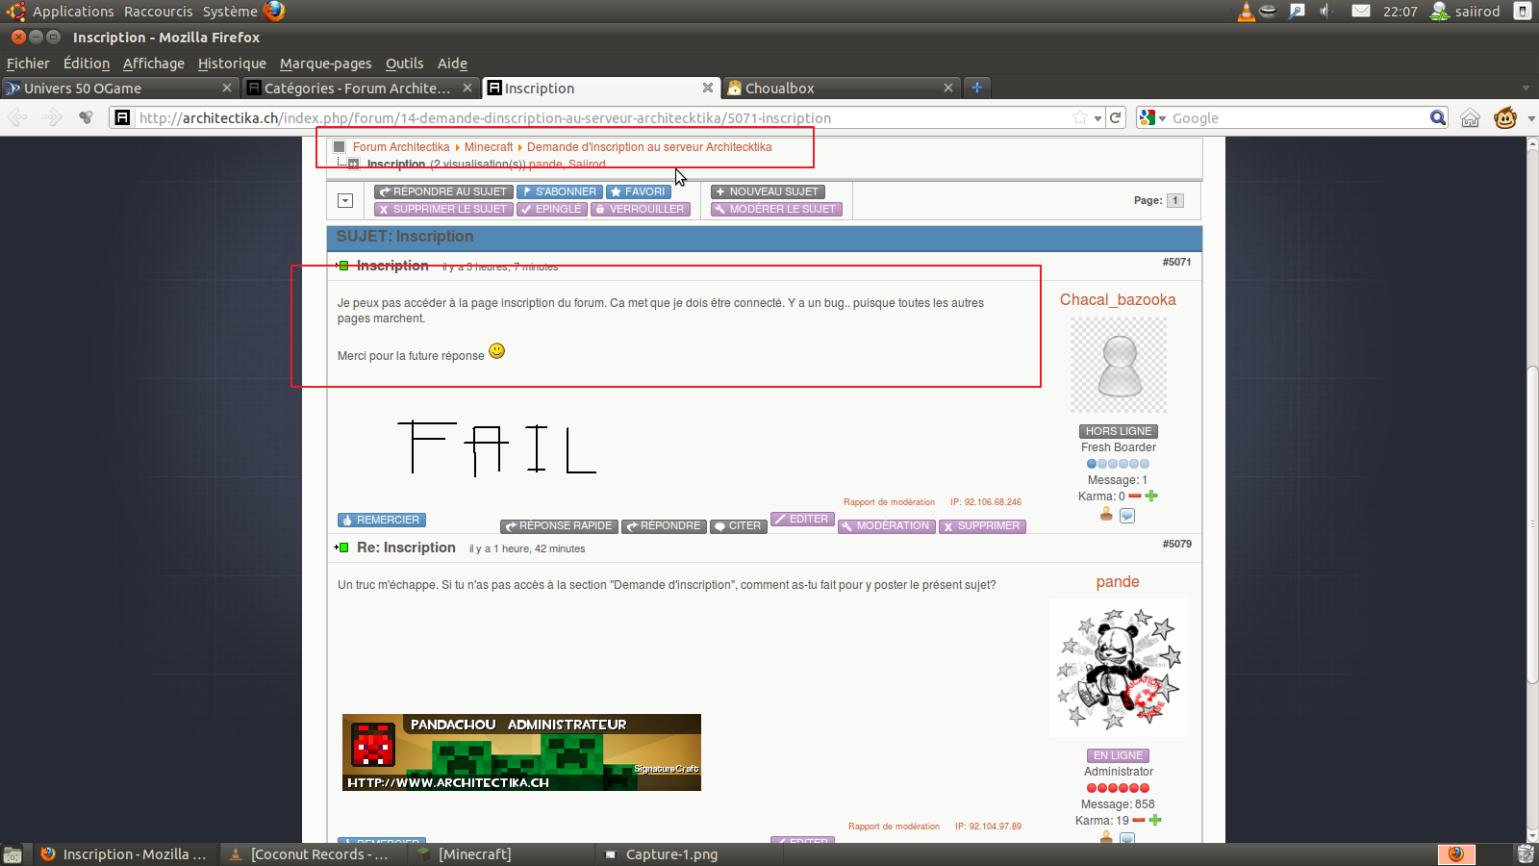Click Nouveau sujet button
Image resolution: width=1539 pixels, height=866 pixels.
[x=768, y=191]
